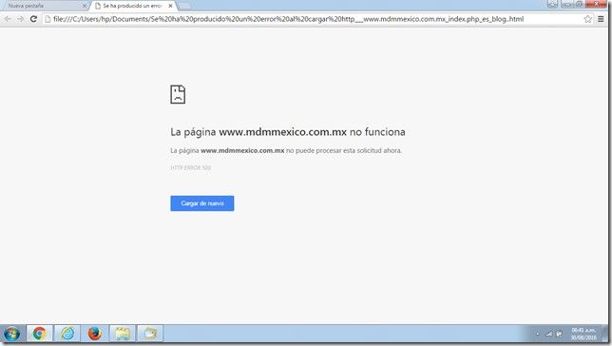Image resolution: width=612 pixels, height=346 pixels.
Task: Open the last pinned folder taskbar icon
Action: click(x=150, y=334)
